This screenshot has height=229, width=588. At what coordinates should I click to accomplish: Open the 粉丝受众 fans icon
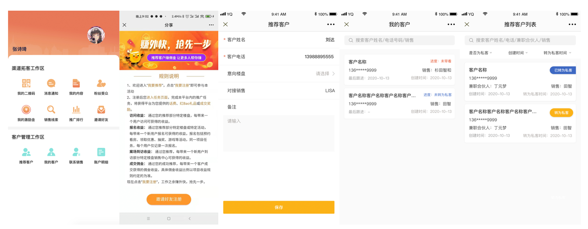tap(101, 84)
